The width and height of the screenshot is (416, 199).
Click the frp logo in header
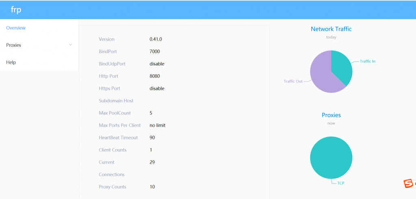[x=16, y=10]
